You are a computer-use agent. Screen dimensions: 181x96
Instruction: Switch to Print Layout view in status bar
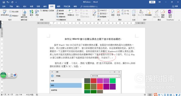tap(150, 95)
